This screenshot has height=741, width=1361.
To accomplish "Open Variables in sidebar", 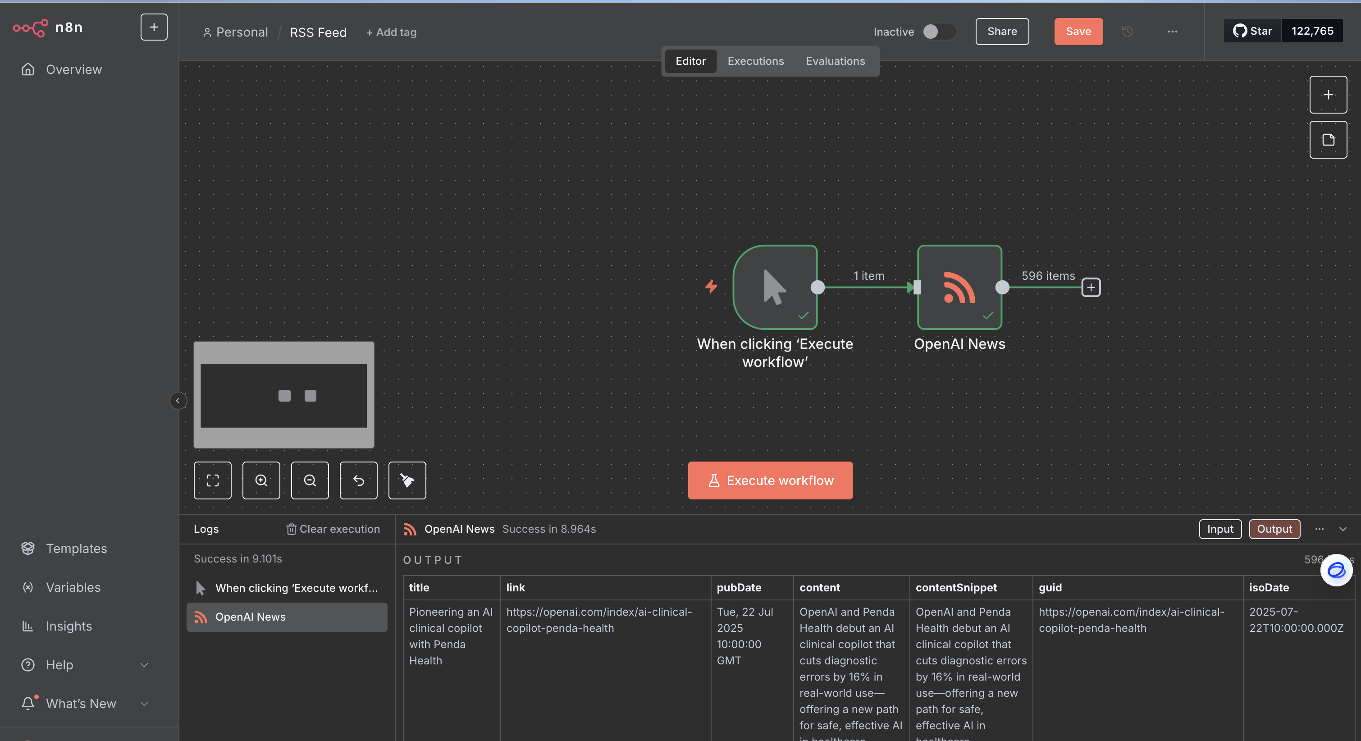I will [x=73, y=587].
